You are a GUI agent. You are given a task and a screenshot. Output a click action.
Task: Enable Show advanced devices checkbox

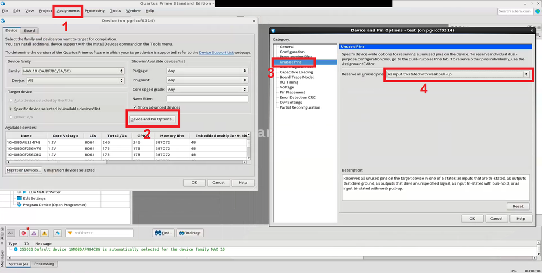pyautogui.click(x=135, y=107)
